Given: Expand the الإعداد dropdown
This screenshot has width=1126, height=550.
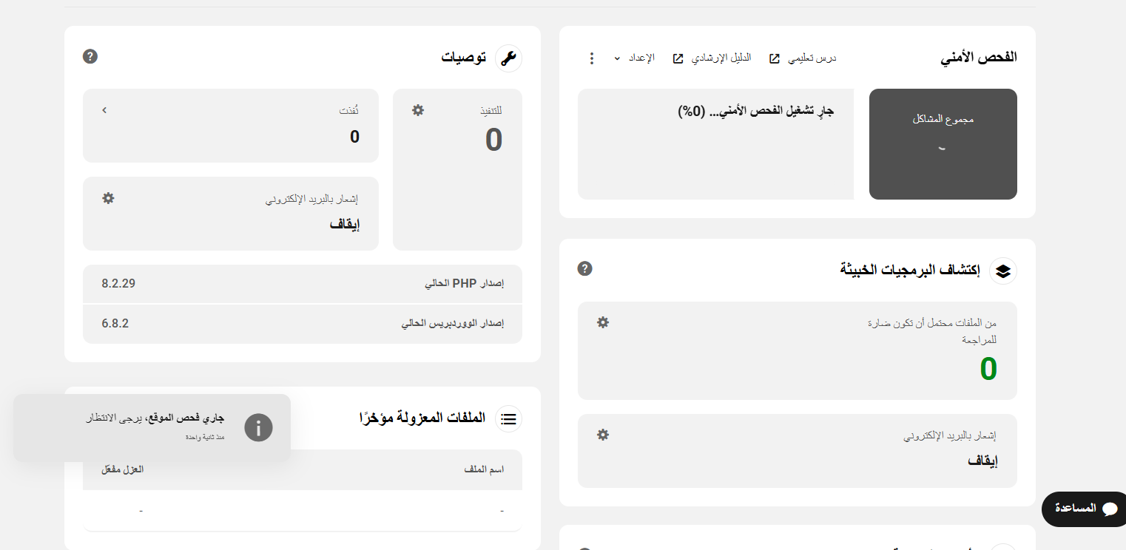Looking at the screenshot, I should 634,58.
